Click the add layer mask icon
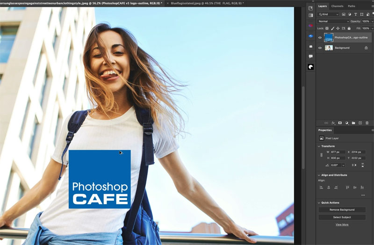The width and height of the screenshot is (374, 245). point(340,123)
